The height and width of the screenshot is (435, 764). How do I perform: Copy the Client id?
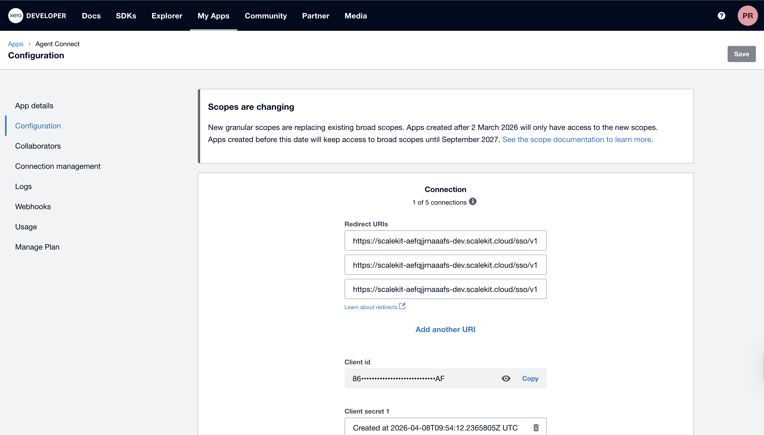point(530,378)
